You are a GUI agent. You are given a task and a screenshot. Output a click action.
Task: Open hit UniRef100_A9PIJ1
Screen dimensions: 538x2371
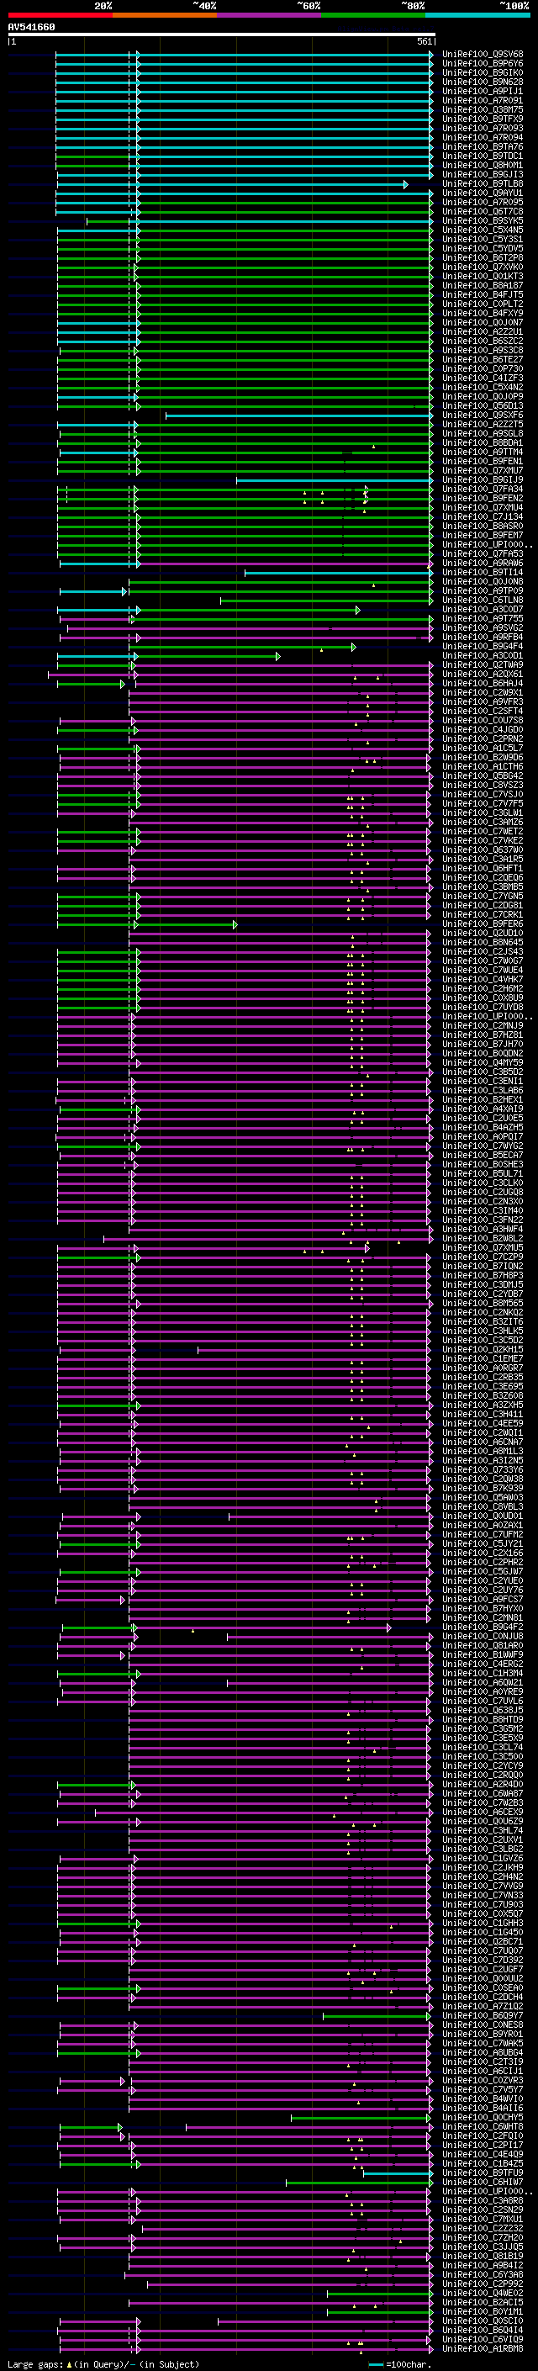click(x=483, y=91)
